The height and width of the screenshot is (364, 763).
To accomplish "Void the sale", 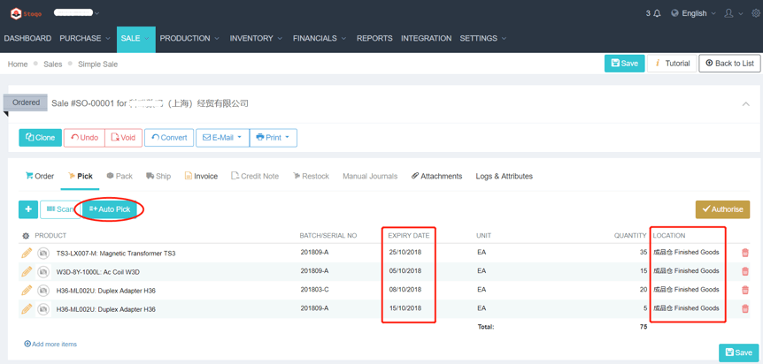I will click(x=123, y=138).
